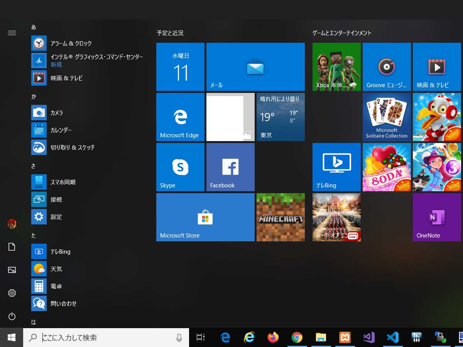Open the マーチ オブ エンパイア tile
463x347 pixels.
point(336,217)
